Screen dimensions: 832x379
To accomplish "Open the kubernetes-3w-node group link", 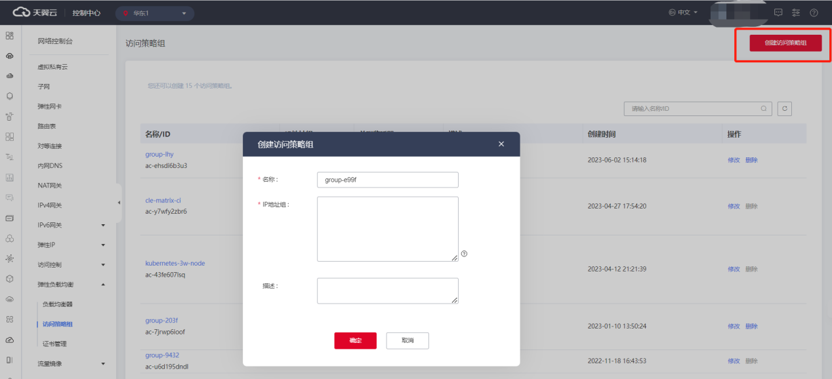I will [175, 264].
